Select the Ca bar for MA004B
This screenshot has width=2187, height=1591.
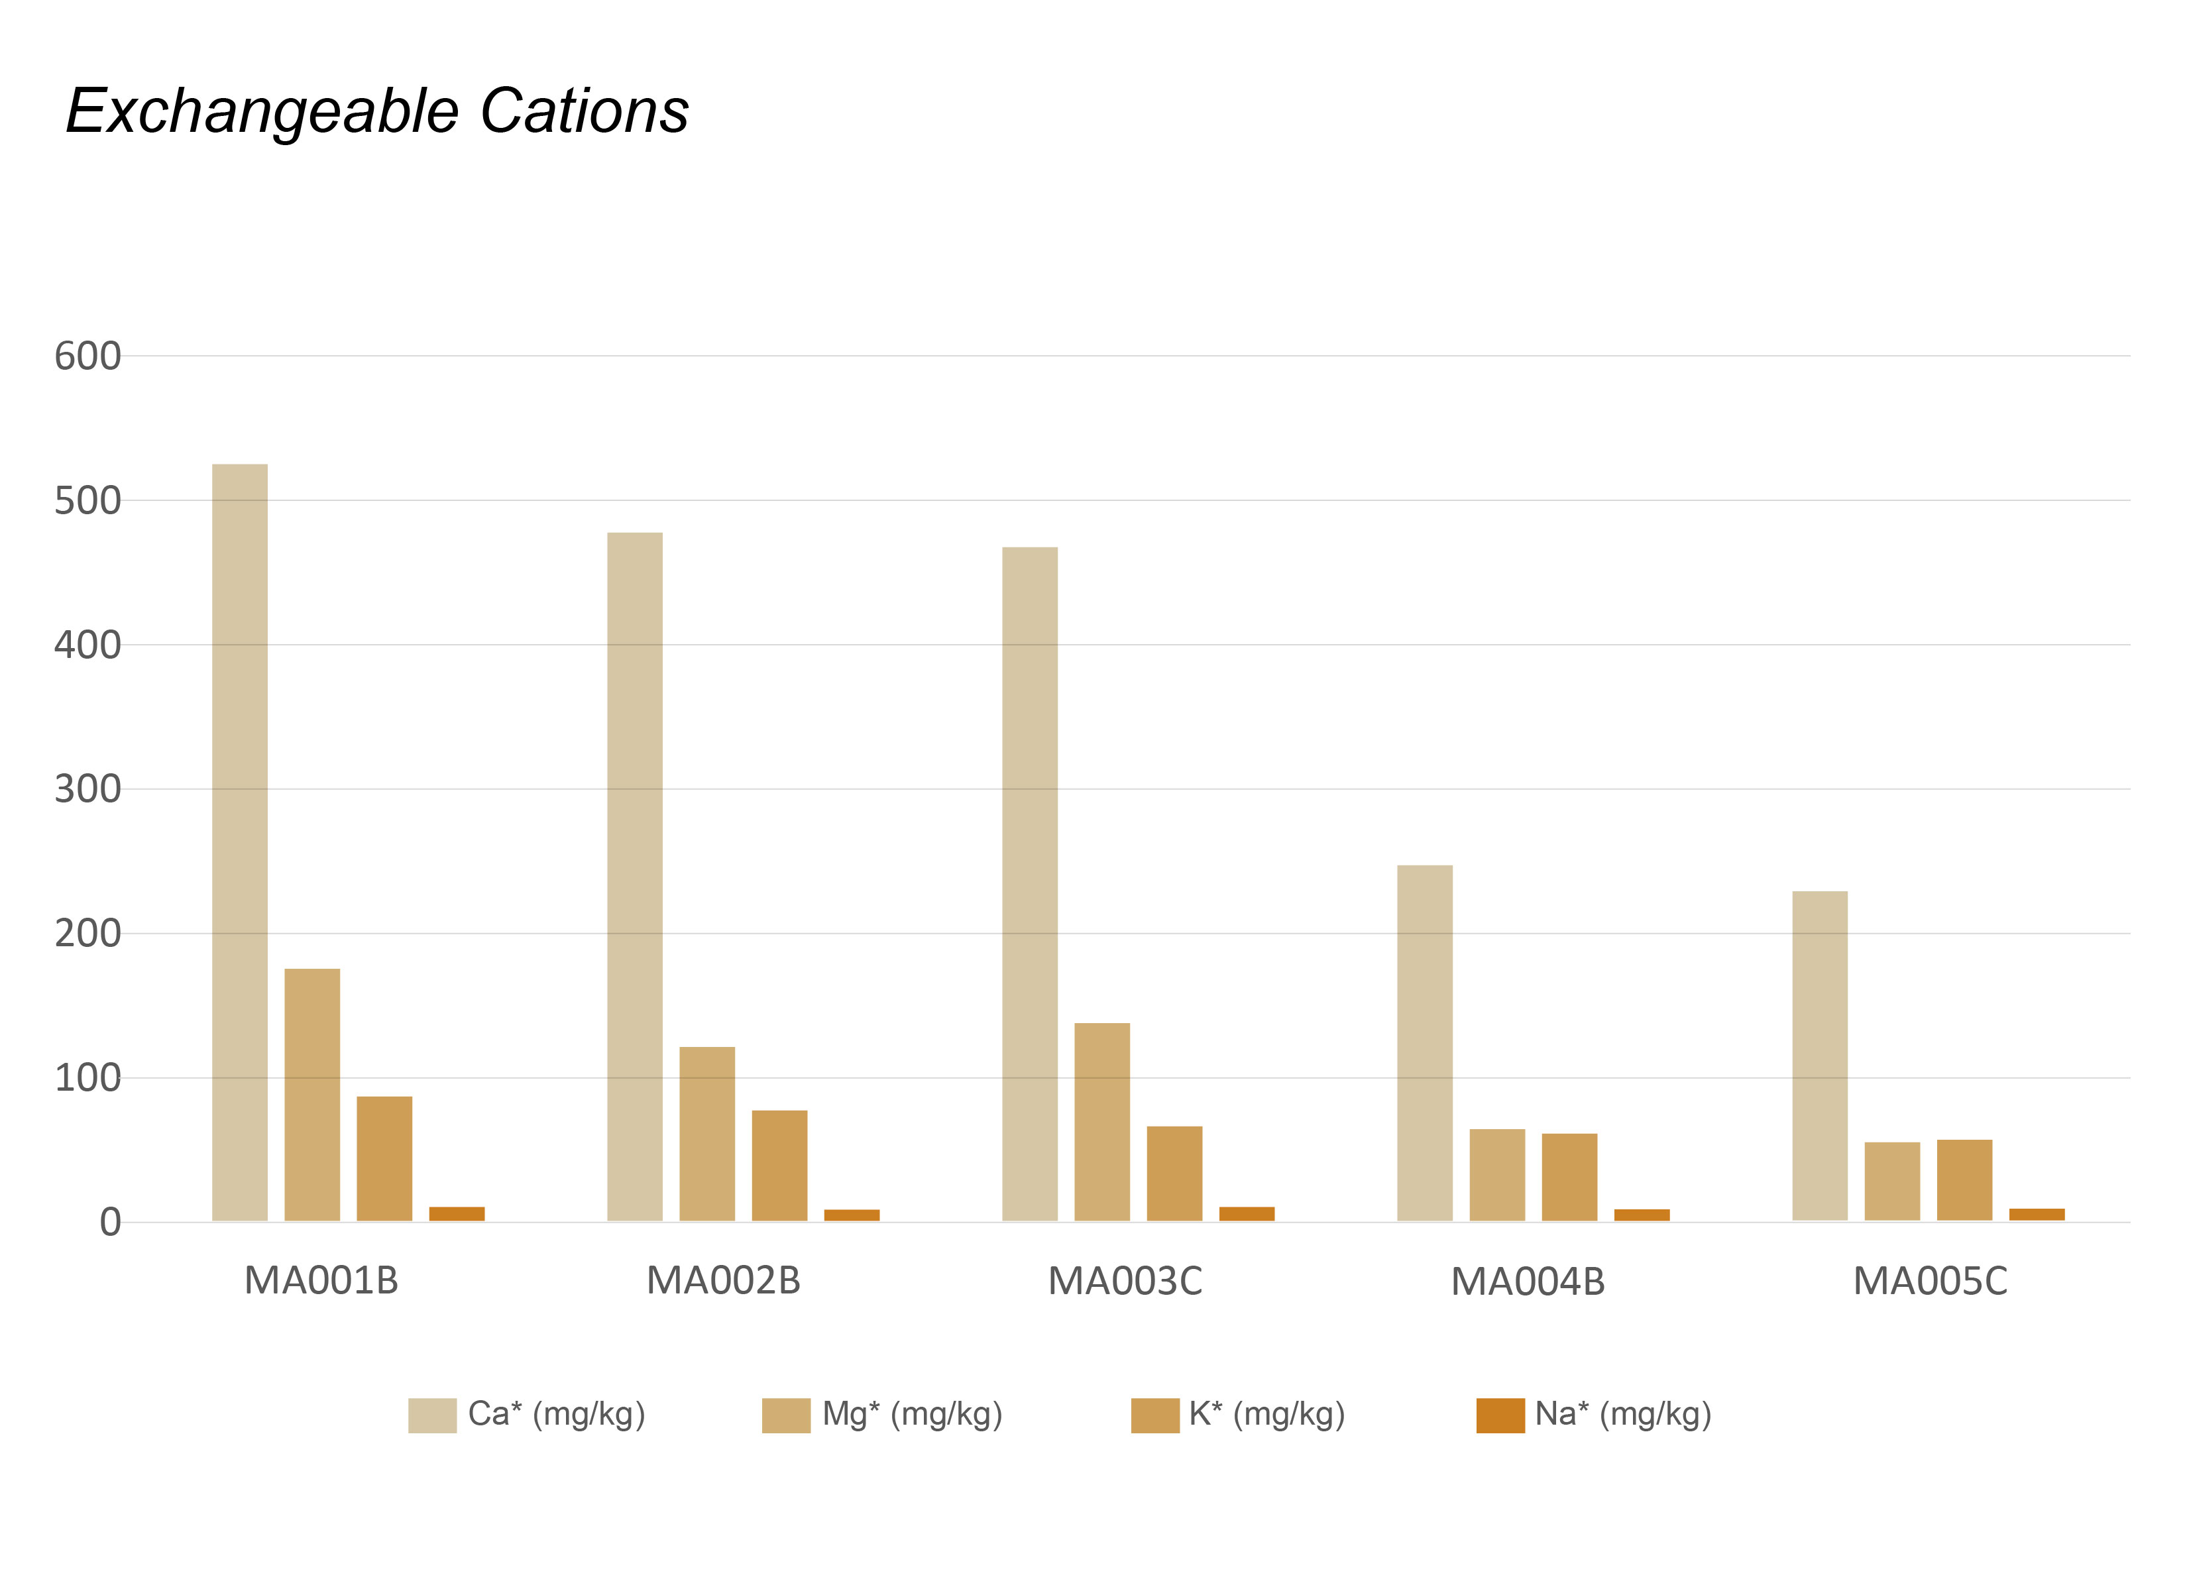click(x=1424, y=1043)
